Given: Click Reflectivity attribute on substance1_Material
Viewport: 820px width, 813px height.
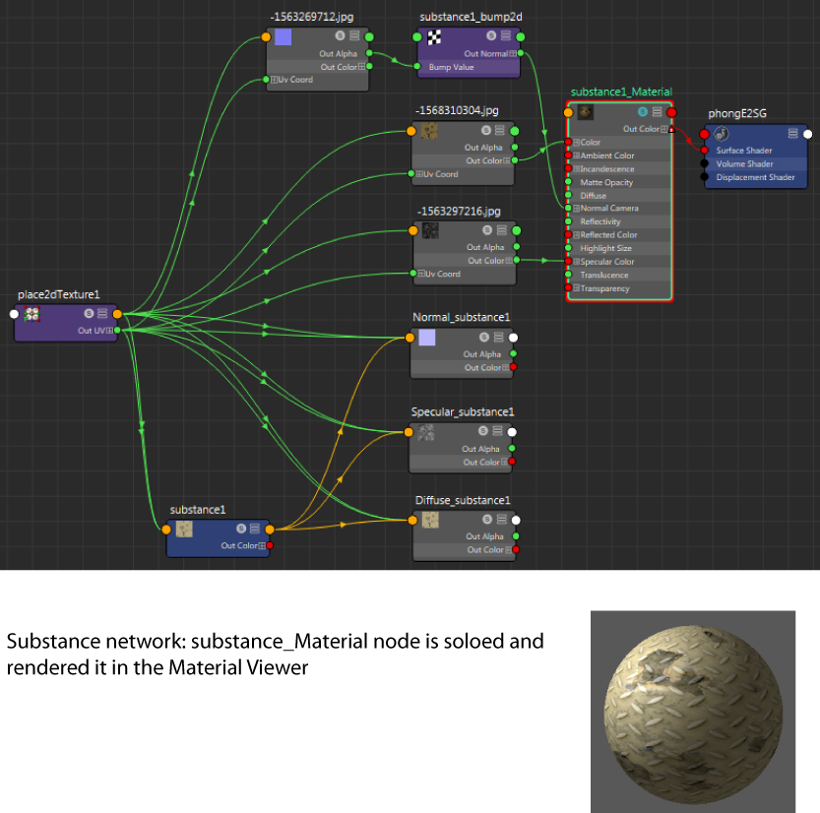Looking at the screenshot, I should point(600,221).
